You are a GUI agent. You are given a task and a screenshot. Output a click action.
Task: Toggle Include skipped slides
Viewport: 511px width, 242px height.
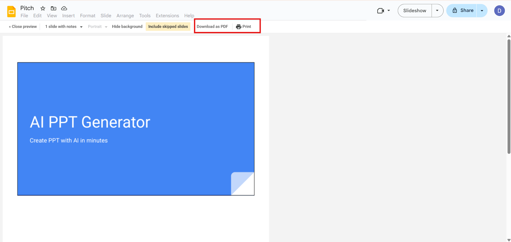[168, 26]
